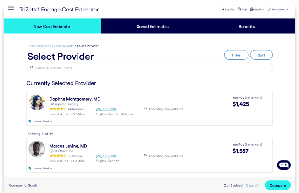Open the hamburger menu icon
This screenshot has width=299, height=193.
11,9
